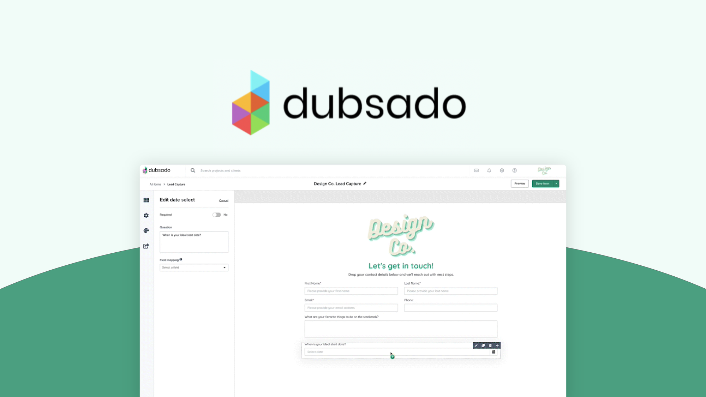Click the notifications bell icon
The height and width of the screenshot is (397, 706).
[489, 170]
